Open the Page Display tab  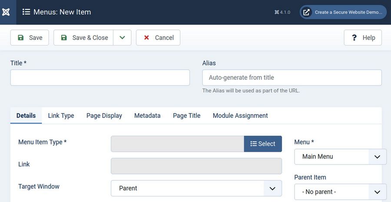point(104,116)
